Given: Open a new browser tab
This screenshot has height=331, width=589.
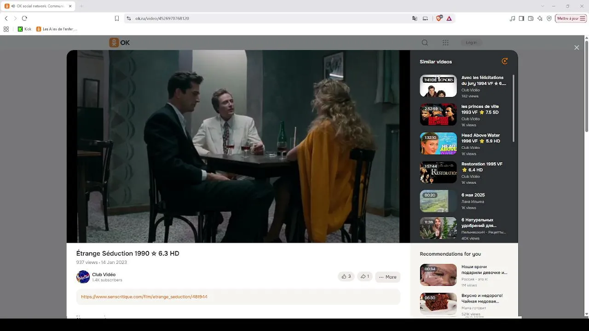Looking at the screenshot, I should pos(81,6).
